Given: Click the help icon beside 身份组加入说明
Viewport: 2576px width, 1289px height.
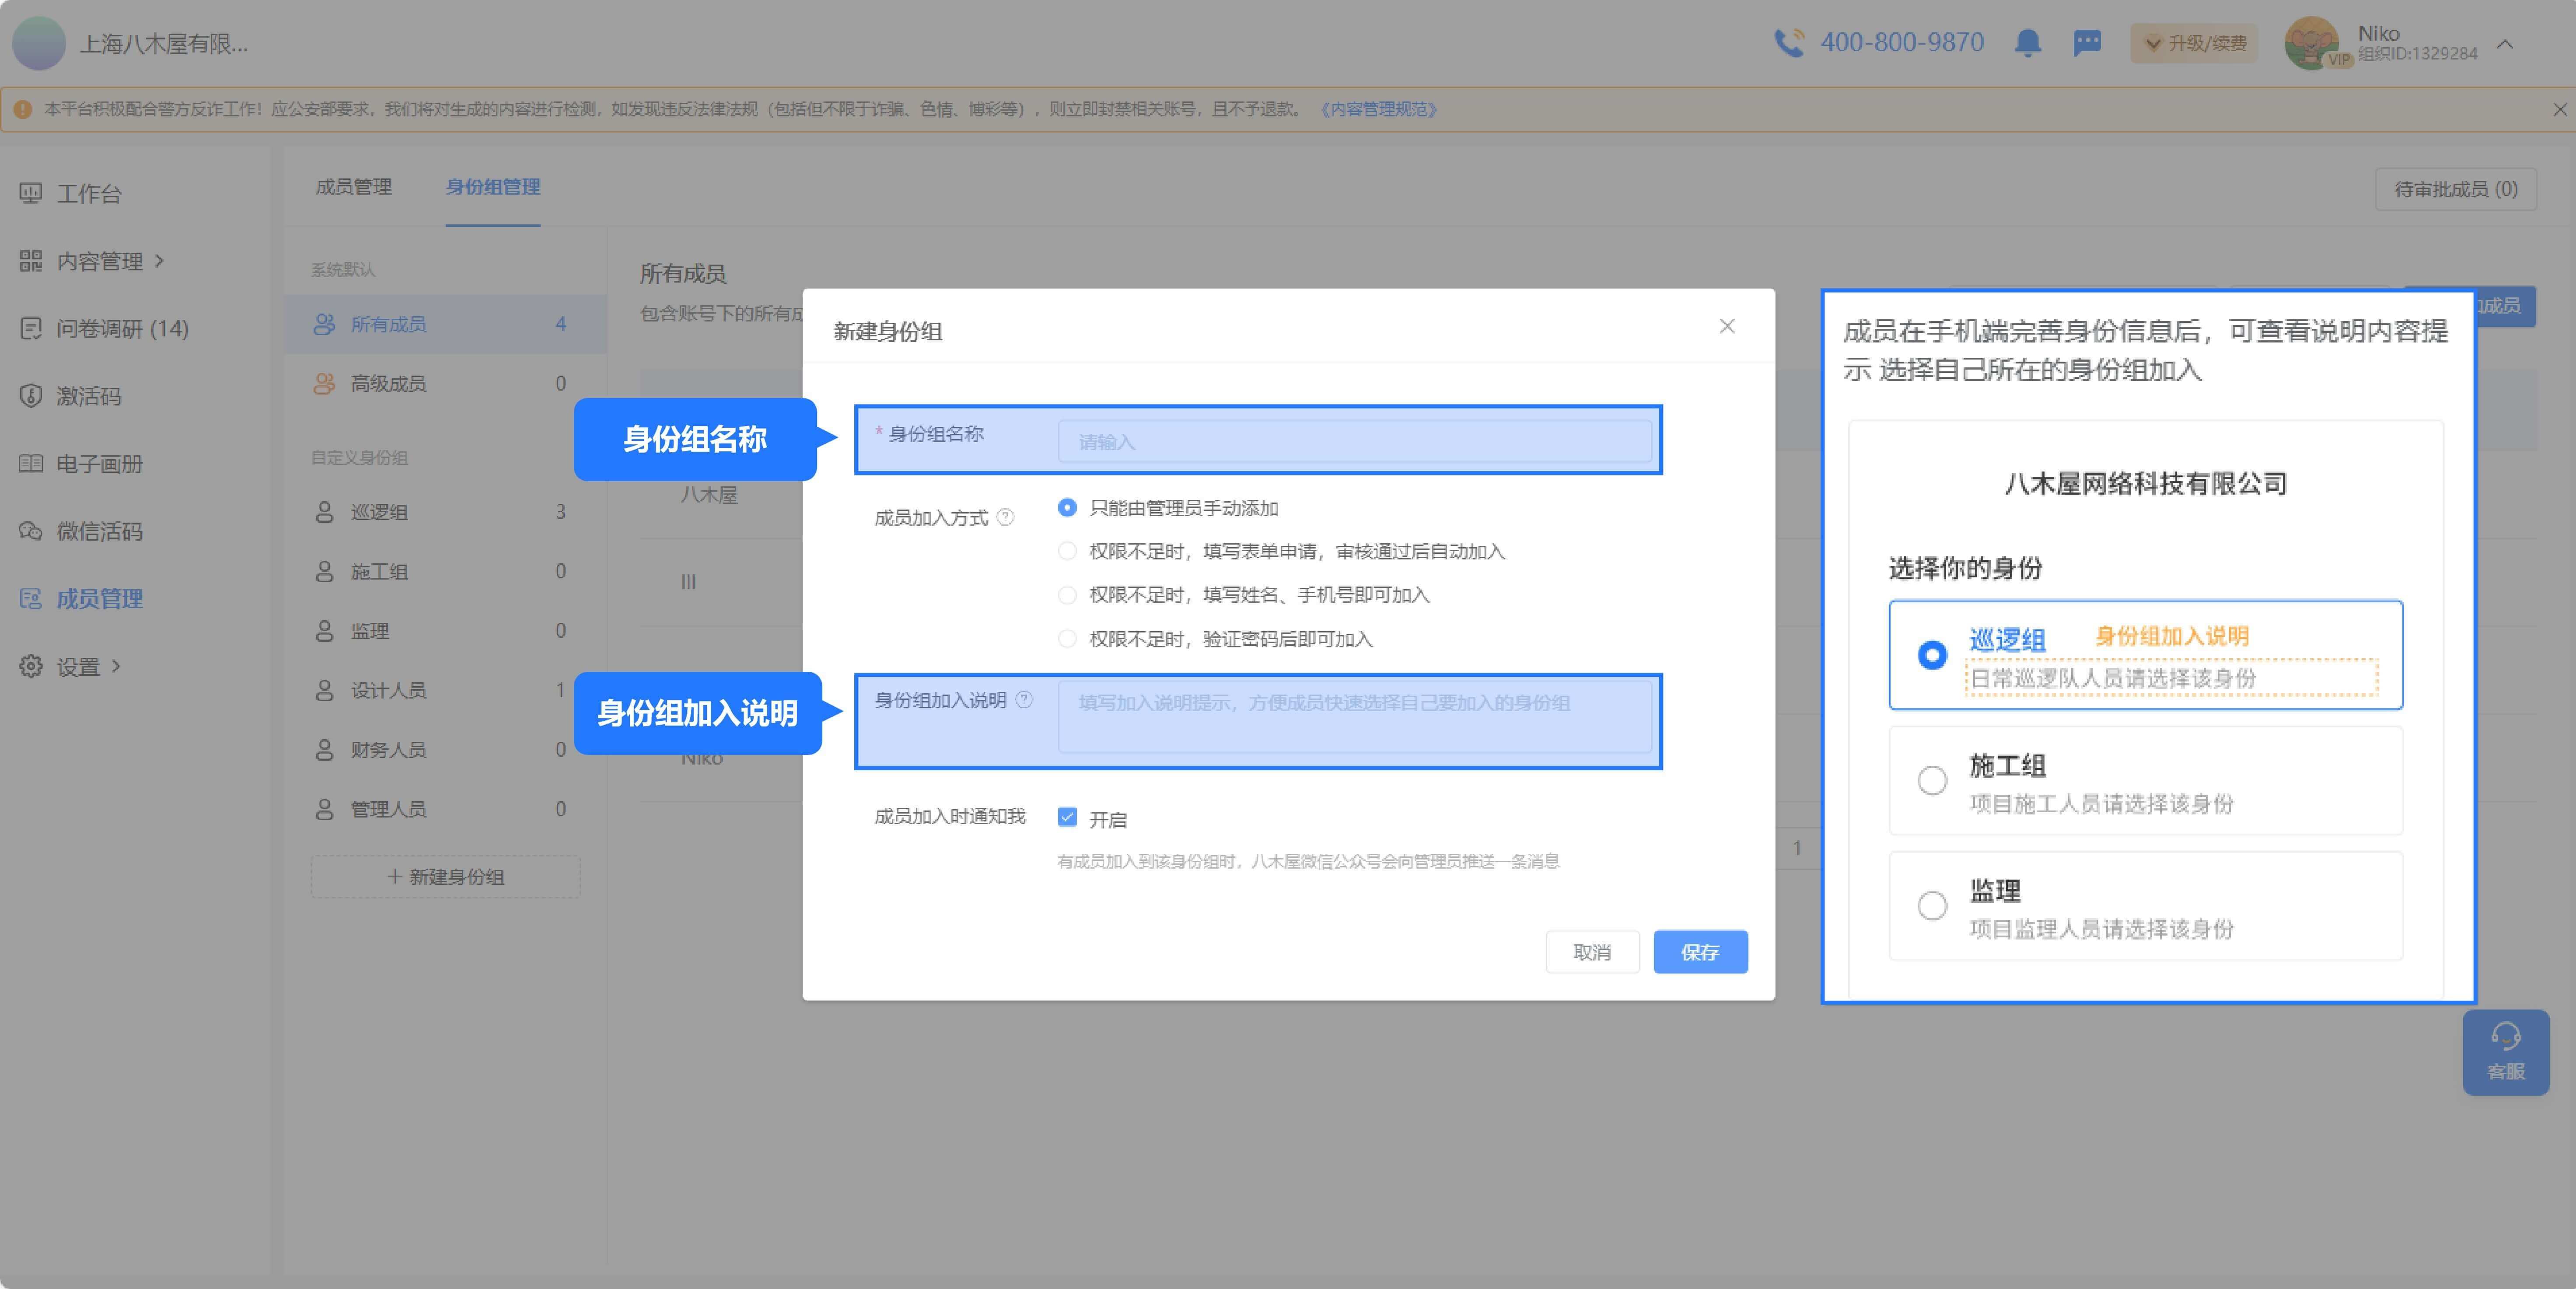Looking at the screenshot, I should coord(1024,700).
